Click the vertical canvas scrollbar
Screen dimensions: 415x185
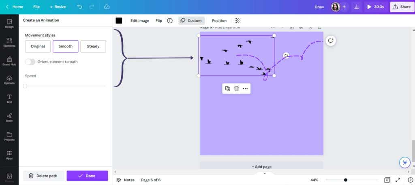(413, 150)
